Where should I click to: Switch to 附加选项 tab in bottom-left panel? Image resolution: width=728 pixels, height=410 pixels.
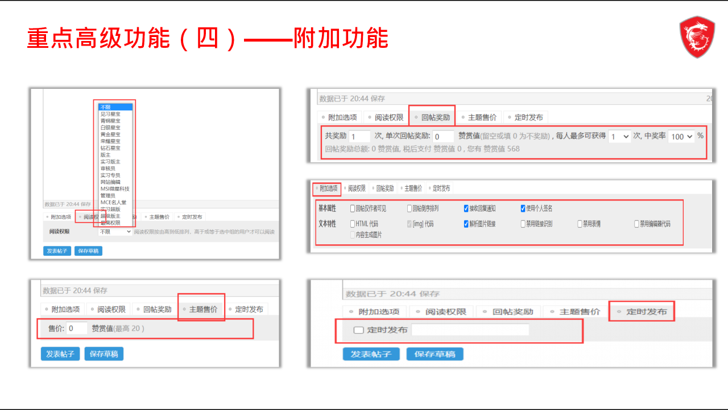(63, 309)
